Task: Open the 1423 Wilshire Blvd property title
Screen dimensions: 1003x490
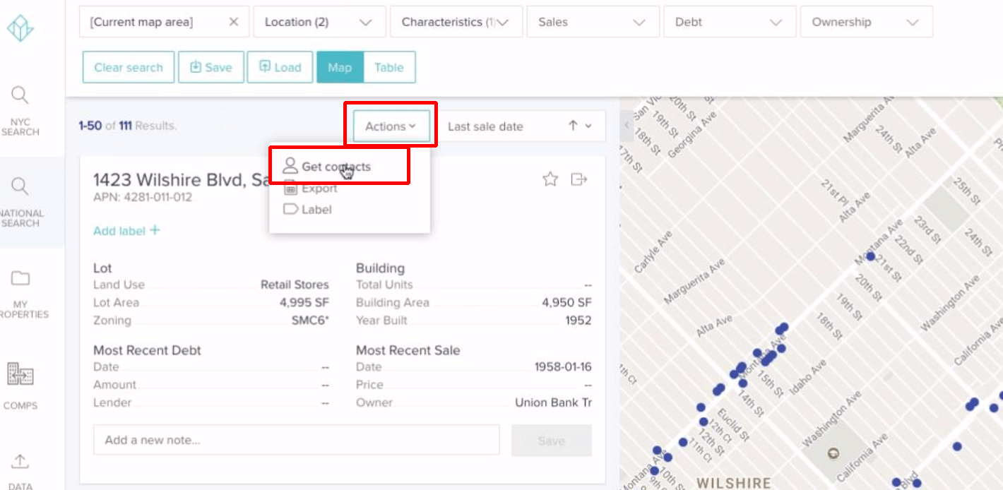Action: (x=181, y=180)
